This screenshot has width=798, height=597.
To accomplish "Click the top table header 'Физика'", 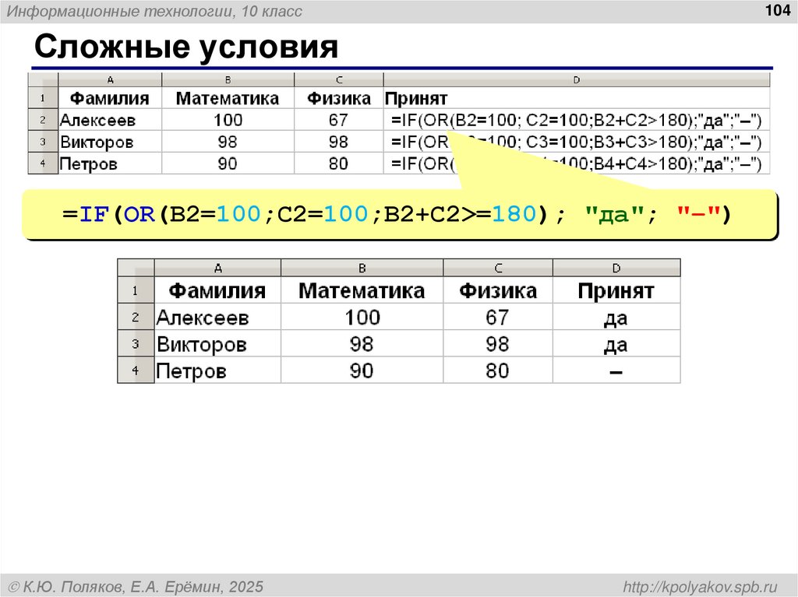I will 338,98.
